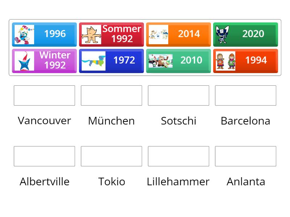Click the orange Cobi mascot image

[x=91, y=34]
